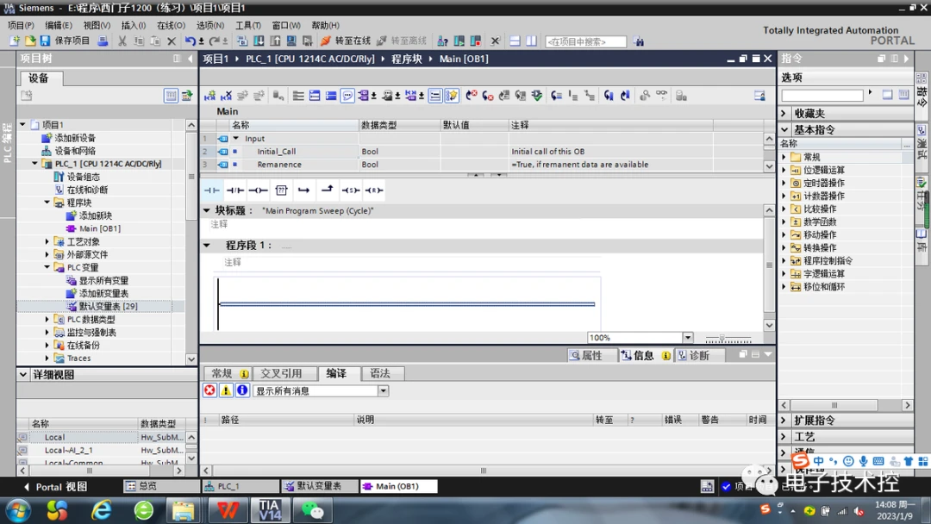Insert an output coil instruction
The height and width of the screenshot is (524, 931).
point(258,190)
